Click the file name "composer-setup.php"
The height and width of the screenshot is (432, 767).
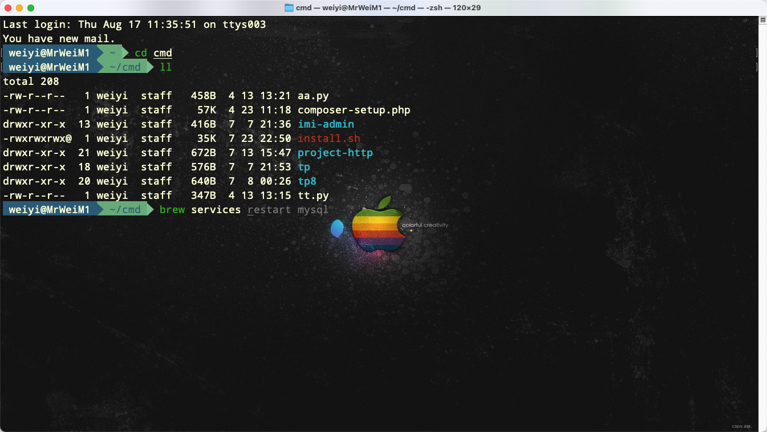point(354,110)
